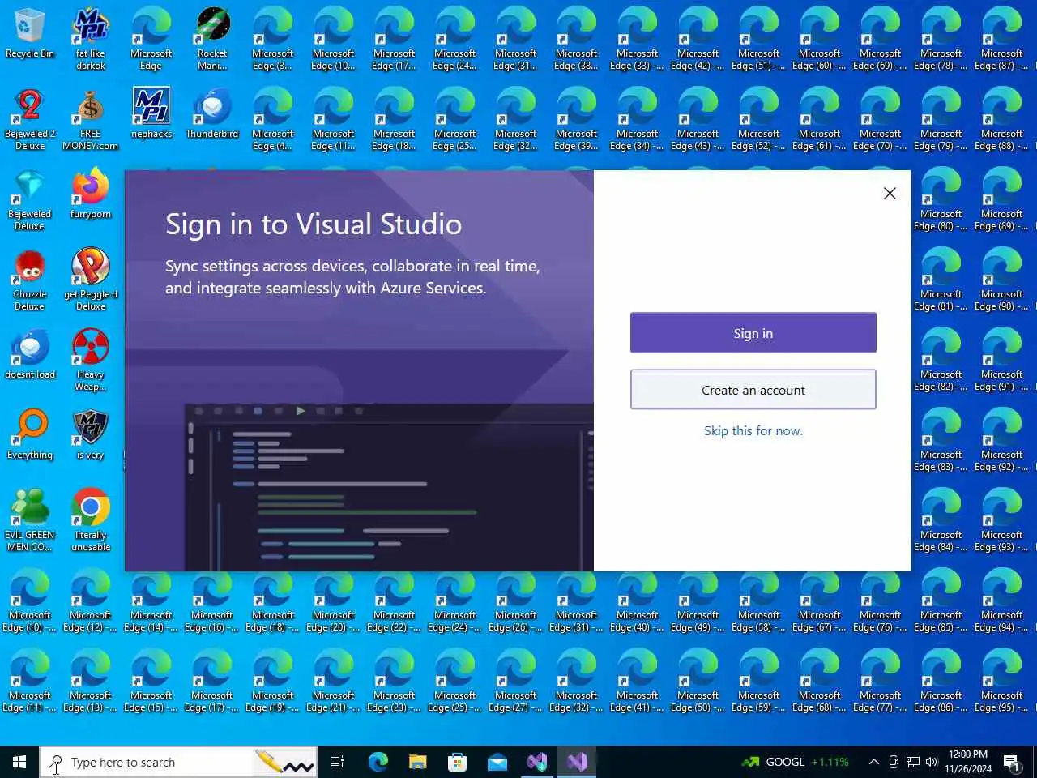Screen dimensions: 1037x778
Task: Select the Skip this for now link
Action: pos(753,431)
